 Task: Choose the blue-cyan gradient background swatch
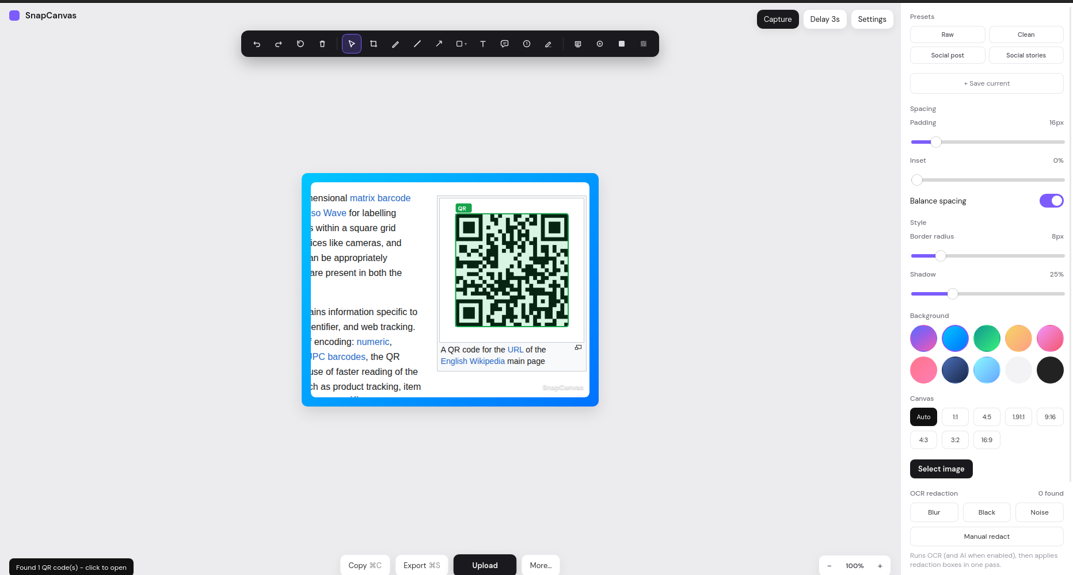click(955, 338)
